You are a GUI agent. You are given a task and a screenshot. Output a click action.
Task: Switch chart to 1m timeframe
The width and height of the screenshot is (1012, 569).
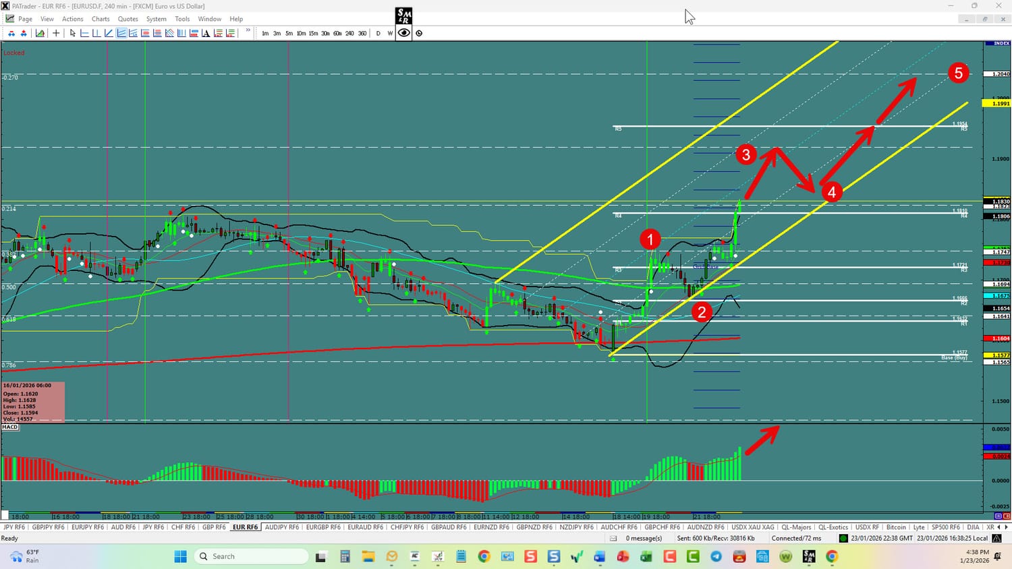[x=265, y=33]
